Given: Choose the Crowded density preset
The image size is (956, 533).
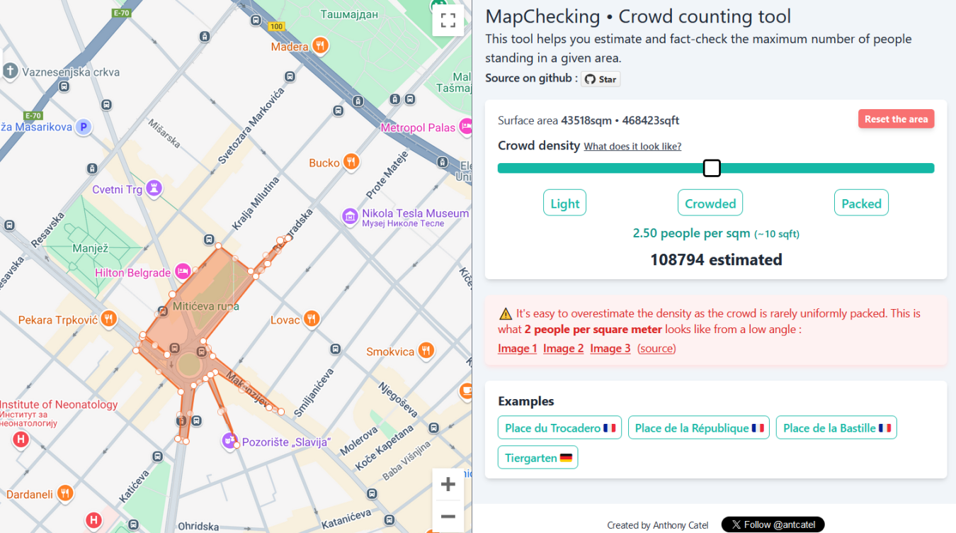Looking at the screenshot, I should 710,203.
